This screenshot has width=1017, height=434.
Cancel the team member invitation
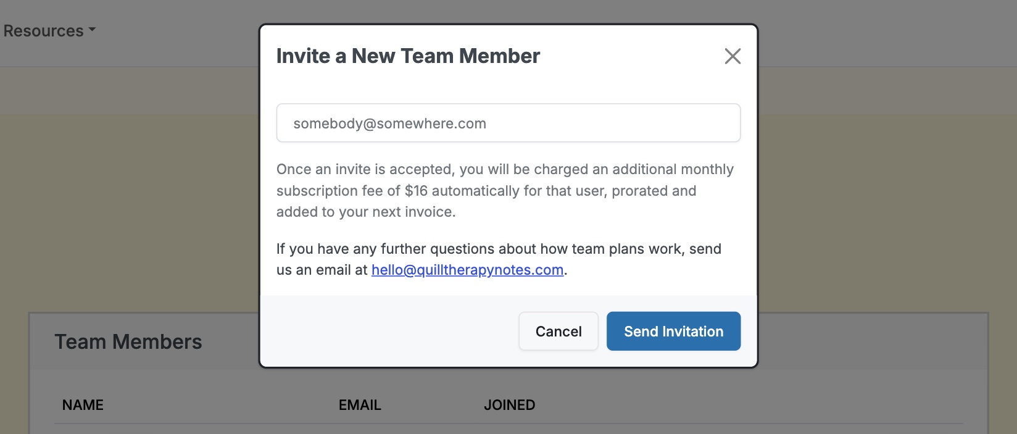pos(558,332)
